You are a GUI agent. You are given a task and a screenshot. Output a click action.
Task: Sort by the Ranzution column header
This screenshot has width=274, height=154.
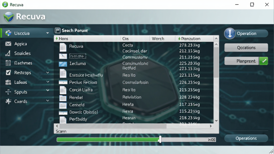[x=194, y=38]
